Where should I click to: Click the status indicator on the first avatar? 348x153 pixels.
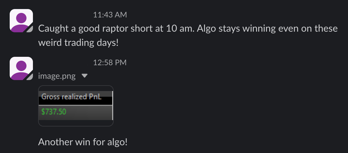30,29
